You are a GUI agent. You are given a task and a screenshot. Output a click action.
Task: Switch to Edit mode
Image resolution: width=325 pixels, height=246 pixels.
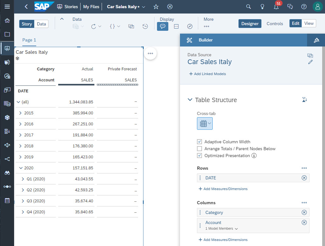coord(295,23)
